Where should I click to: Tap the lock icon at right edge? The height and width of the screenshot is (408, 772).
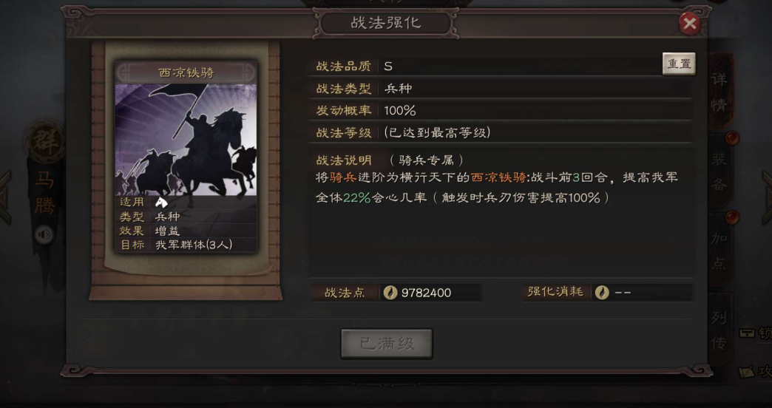[x=748, y=333]
